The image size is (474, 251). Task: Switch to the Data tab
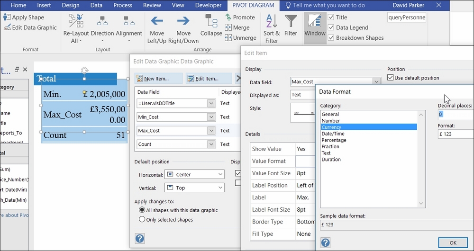pyautogui.click(x=96, y=5)
